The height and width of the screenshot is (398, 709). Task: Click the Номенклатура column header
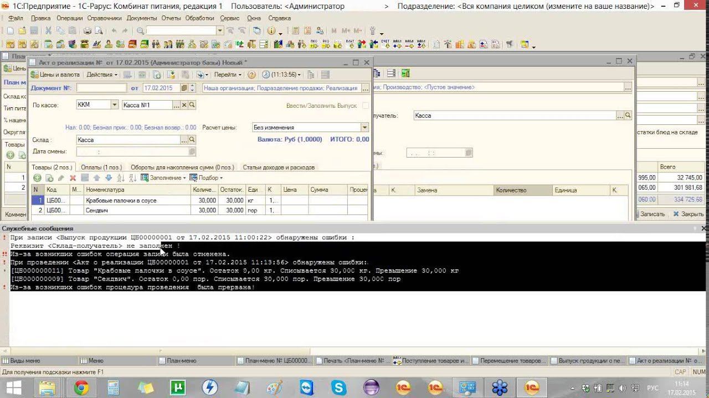[137, 190]
